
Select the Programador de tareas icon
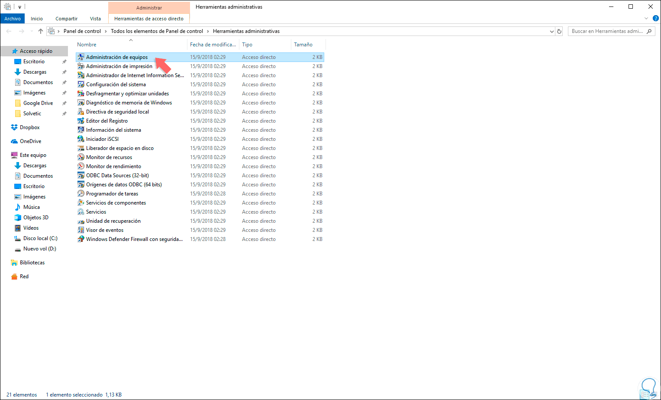click(81, 194)
